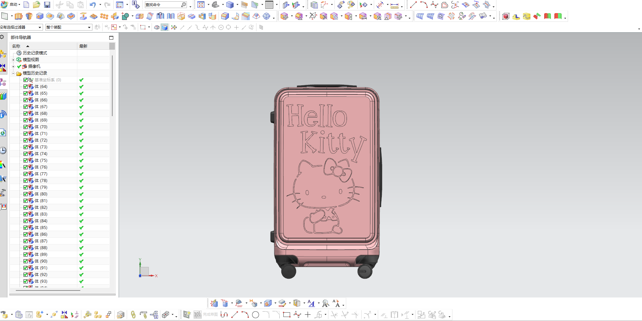This screenshot has height=321, width=642.
Task: Open the History clock tab in resource bar
Action: coord(3,150)
